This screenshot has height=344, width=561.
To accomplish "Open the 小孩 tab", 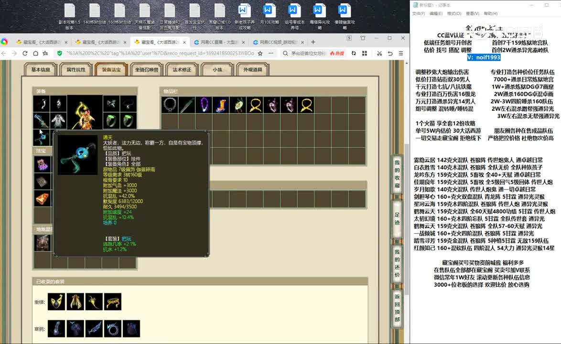I will (217, 70).
